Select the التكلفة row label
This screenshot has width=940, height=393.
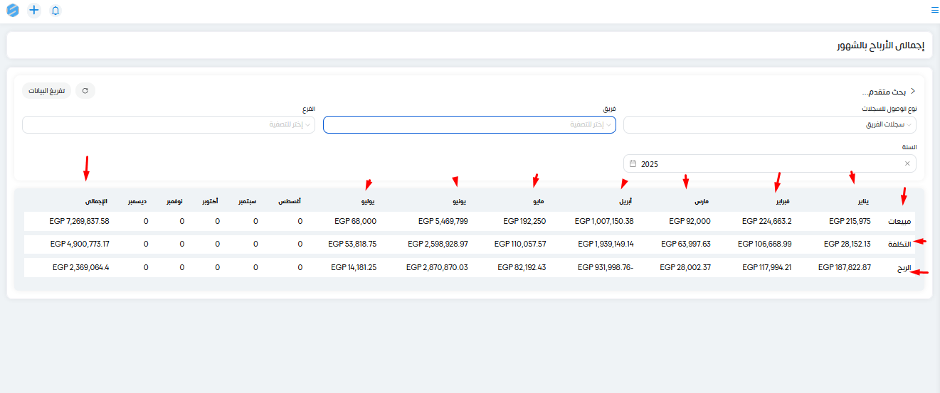(899, 244)
